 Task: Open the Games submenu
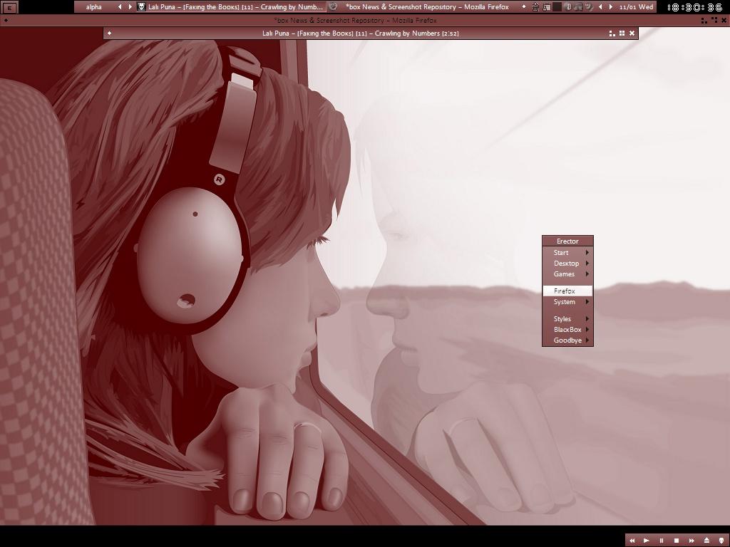tap(567, 274)
